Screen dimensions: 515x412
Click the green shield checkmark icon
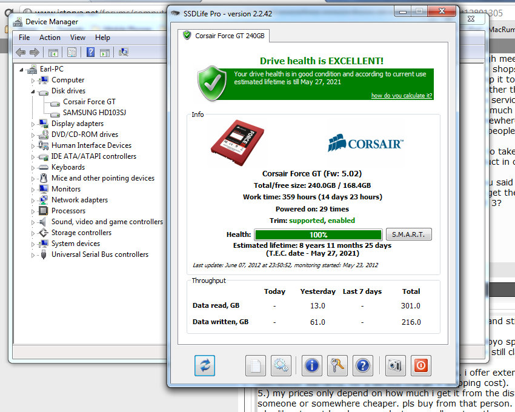coord(212,84)
